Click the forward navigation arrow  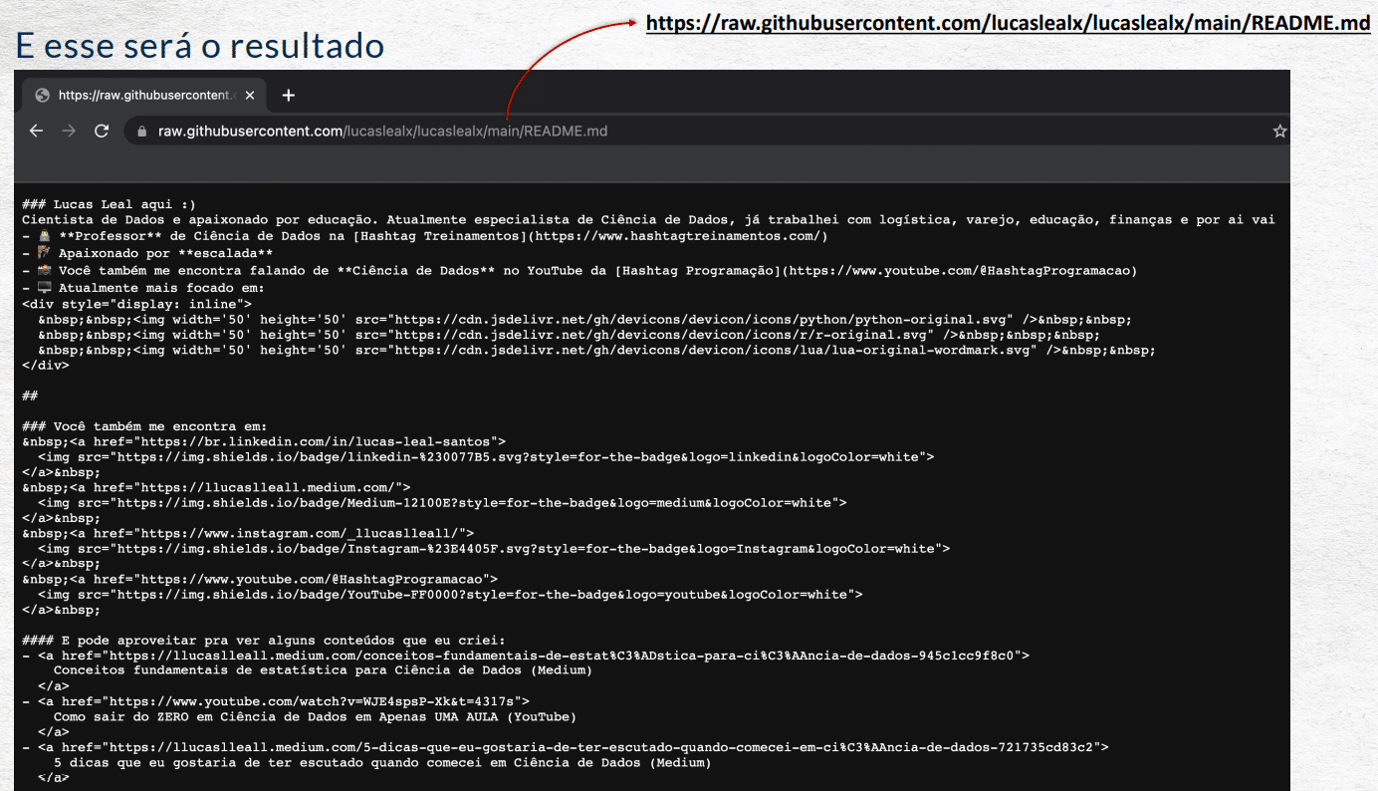tap(68, 130)
